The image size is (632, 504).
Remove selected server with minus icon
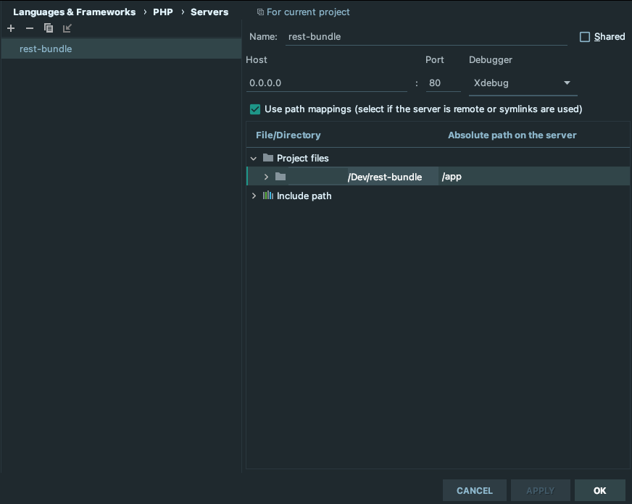(30, 28)
